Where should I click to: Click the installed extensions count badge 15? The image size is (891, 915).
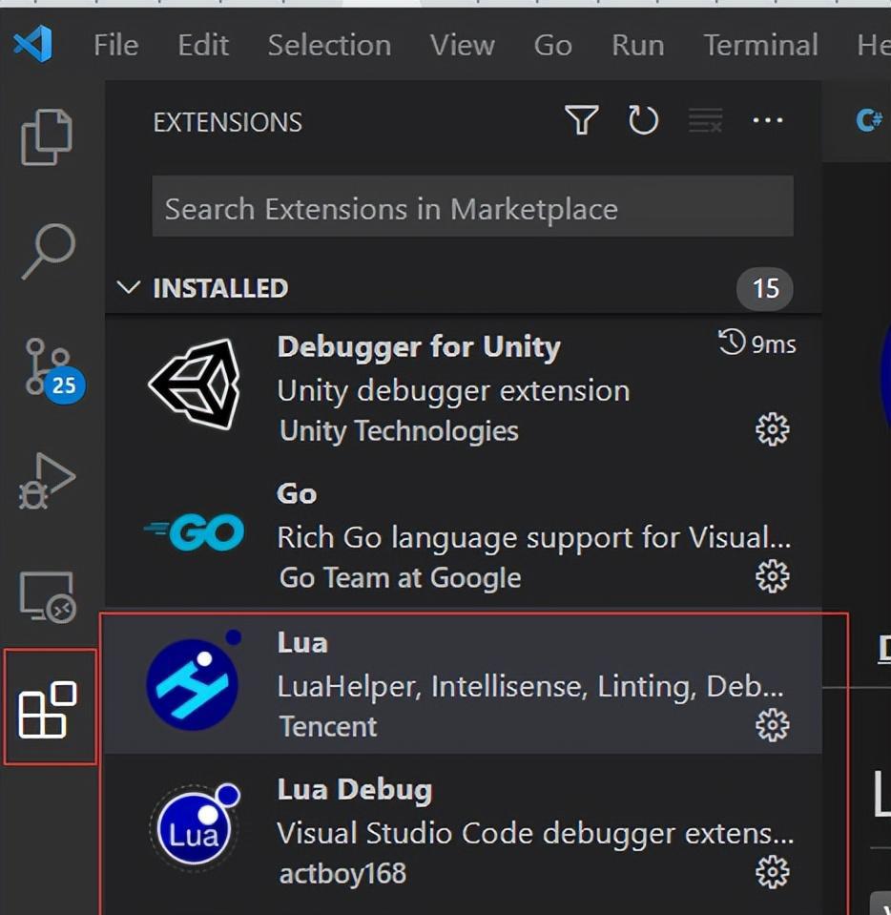point(765,288)
